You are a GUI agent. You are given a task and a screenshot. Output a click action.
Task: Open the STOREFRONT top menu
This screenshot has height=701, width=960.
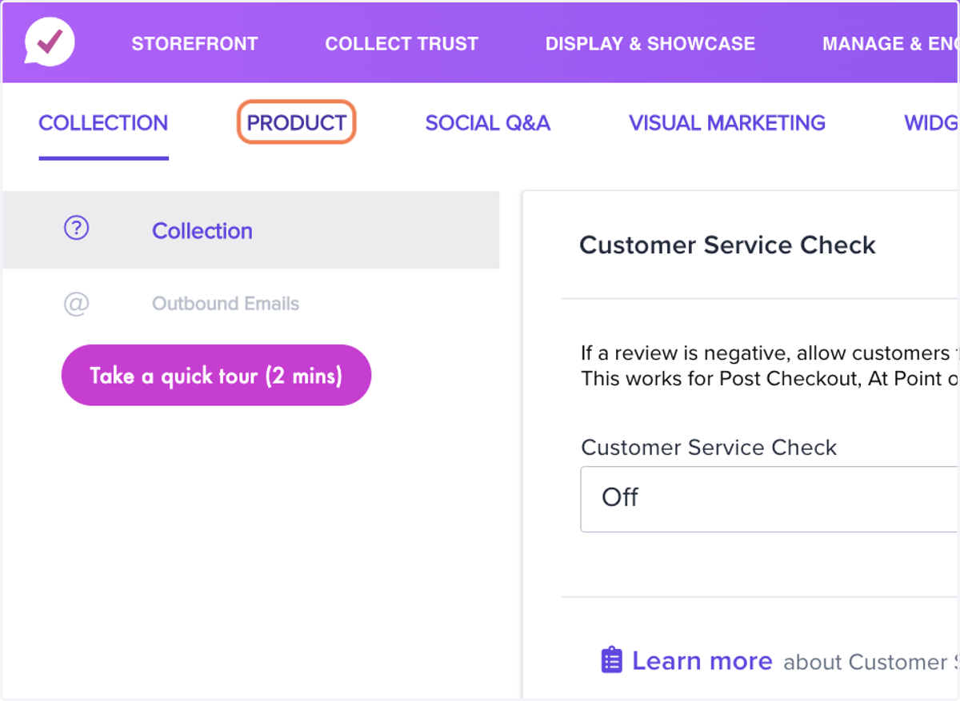(194, 44)
